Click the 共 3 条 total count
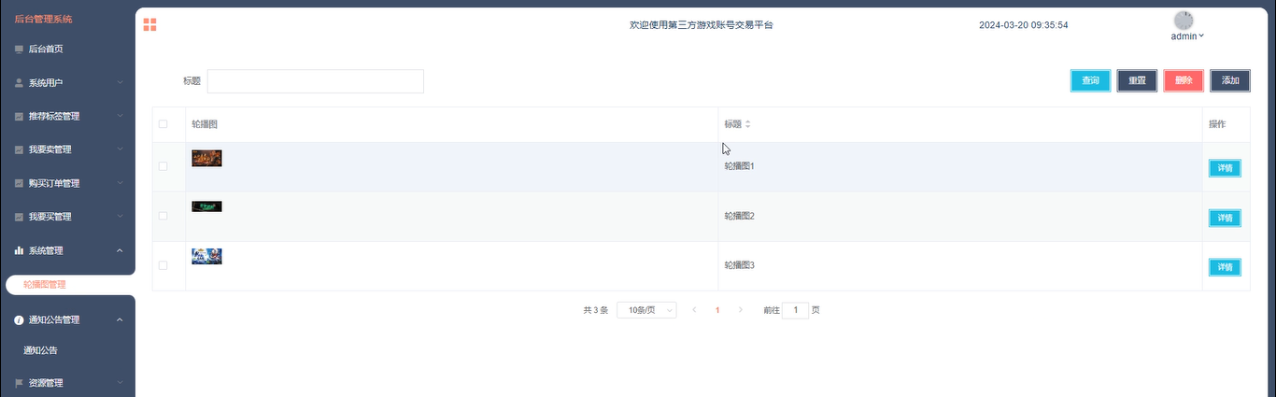The height and width of the screenshot is (397, 1276). tap(596, 310)
